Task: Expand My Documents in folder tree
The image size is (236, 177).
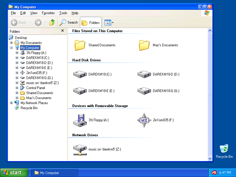Action: pyautogui.click(x=11, y=42)
